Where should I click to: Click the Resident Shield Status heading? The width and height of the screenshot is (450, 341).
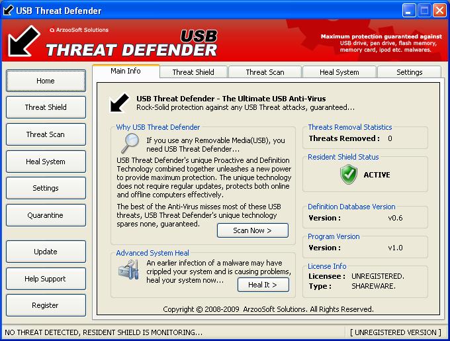pos(343,157)
